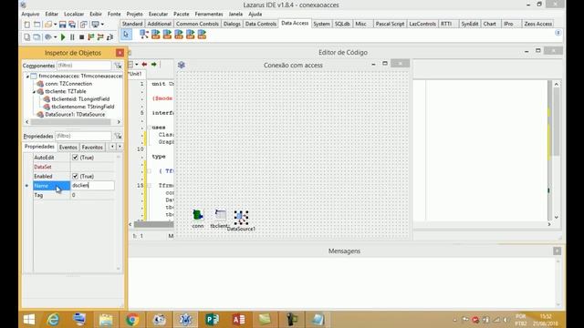584x328 pixels.
Task: Open the Executar menu
Action: 158,15
